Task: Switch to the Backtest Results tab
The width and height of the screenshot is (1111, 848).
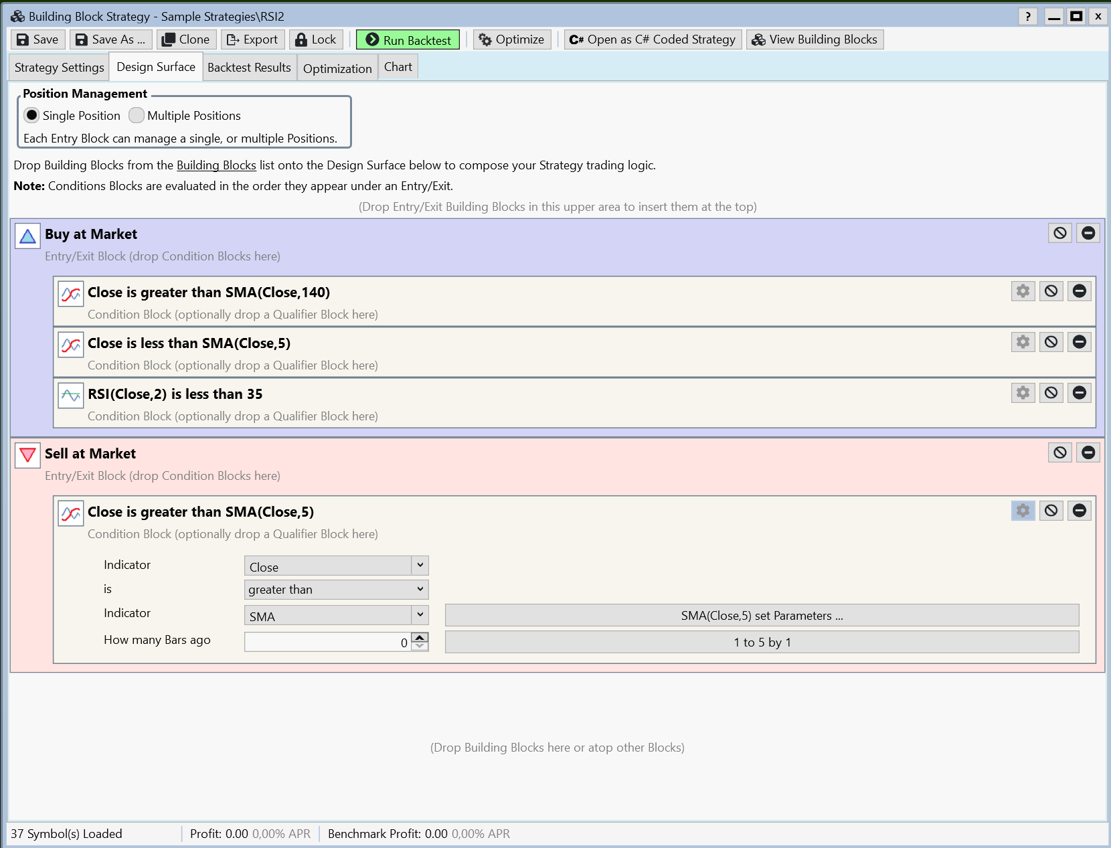Action: [249, 68]
